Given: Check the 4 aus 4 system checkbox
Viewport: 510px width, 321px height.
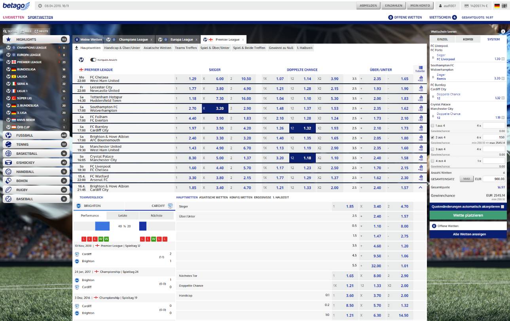Looking at the screenshot, I should (432, 161).
